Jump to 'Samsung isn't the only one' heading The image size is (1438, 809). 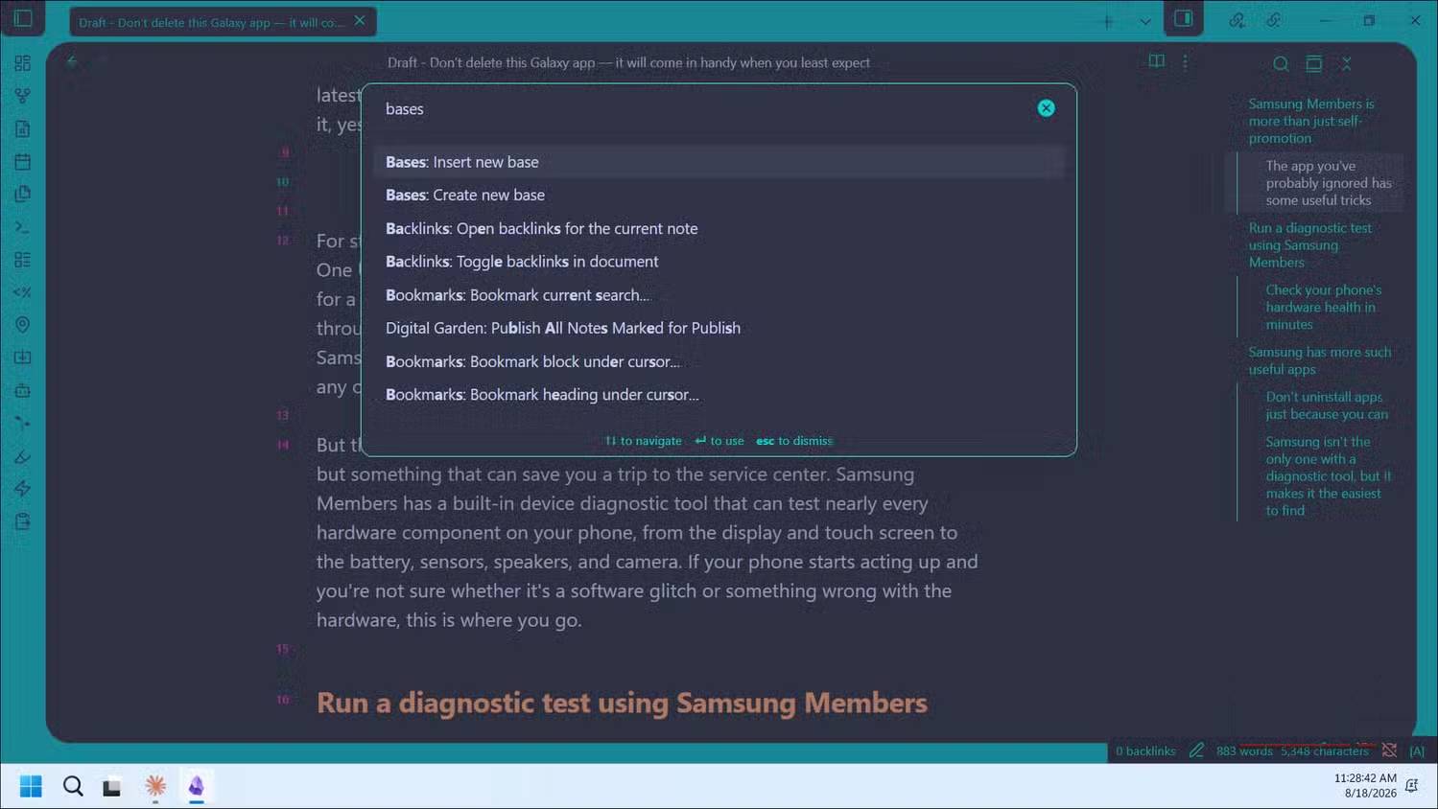(1329, 476)
